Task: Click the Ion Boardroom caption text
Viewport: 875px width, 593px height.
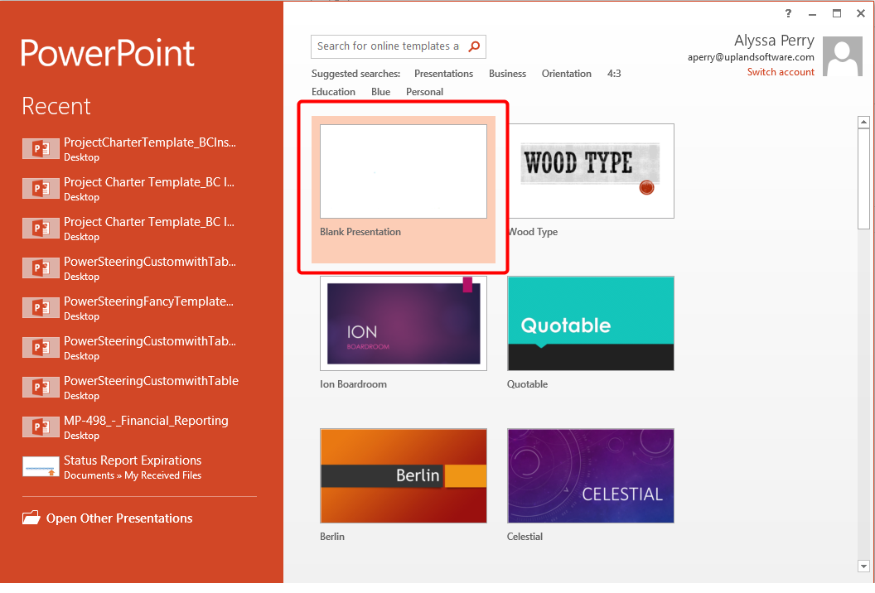Action: [x=353, y=384]
